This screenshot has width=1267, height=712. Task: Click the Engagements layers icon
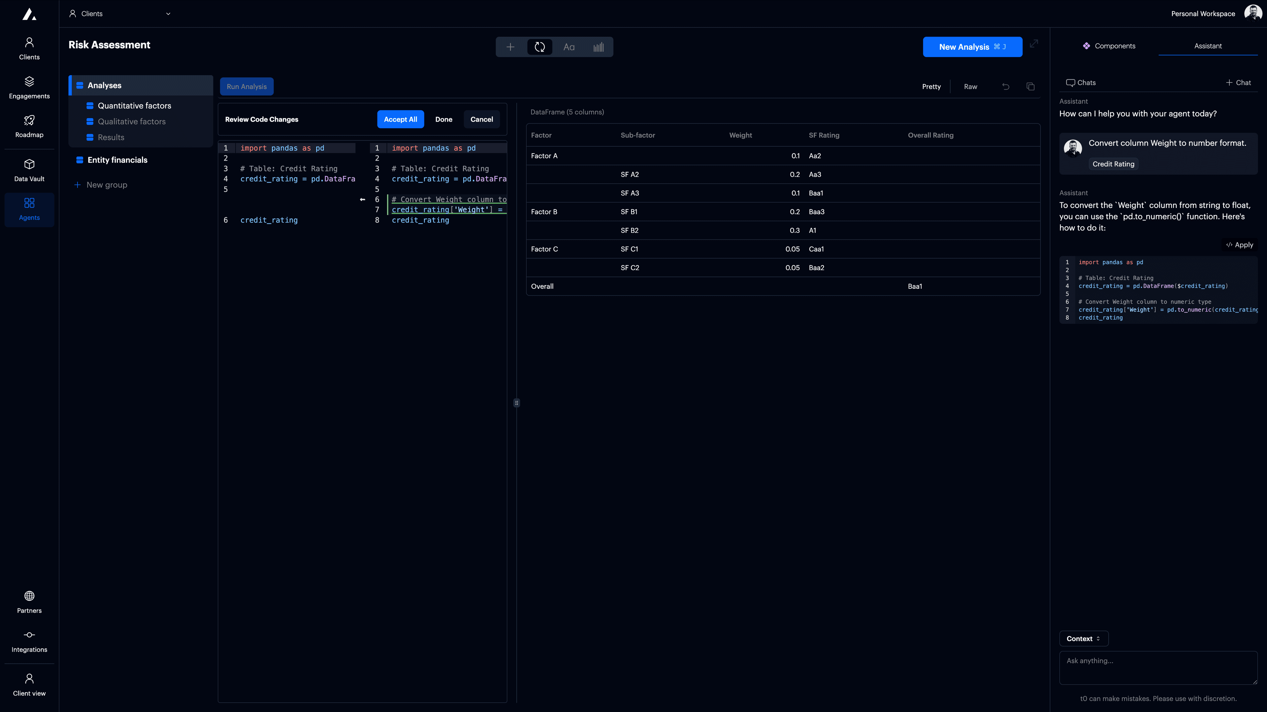29,81
